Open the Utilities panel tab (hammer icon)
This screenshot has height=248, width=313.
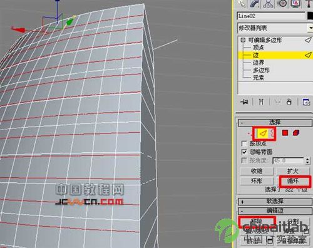click(309, 4)
